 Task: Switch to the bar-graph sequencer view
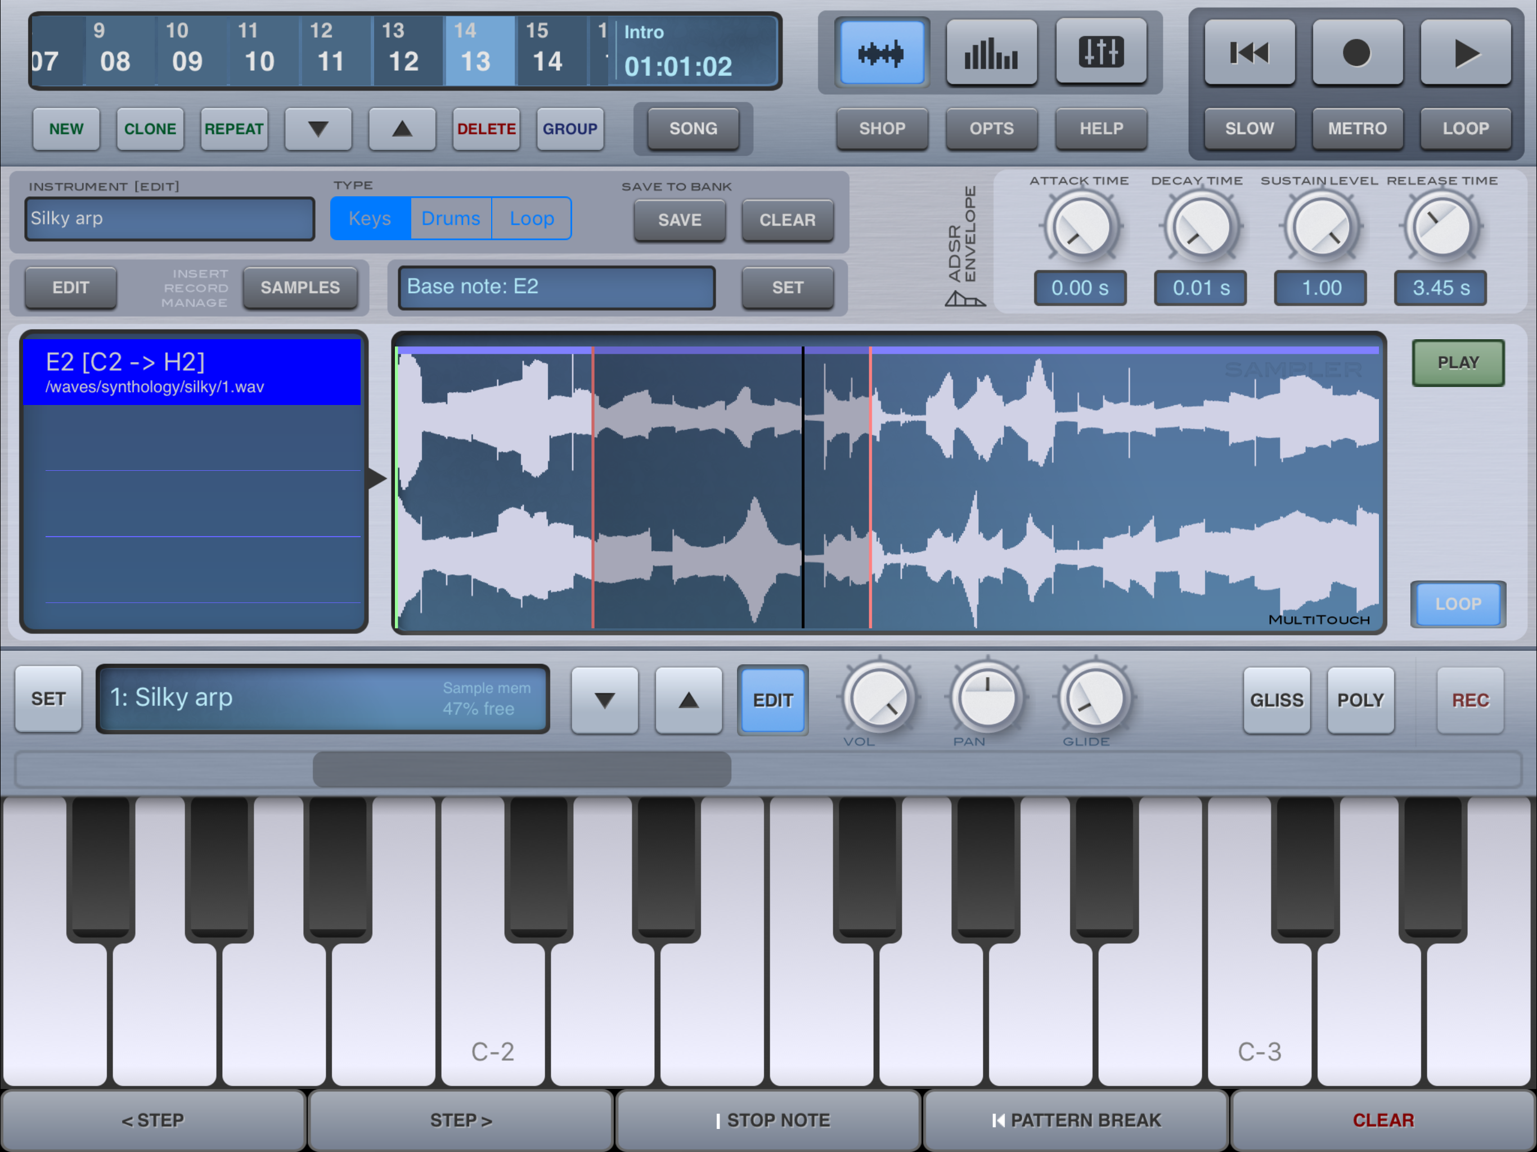[x=991, y=53]
